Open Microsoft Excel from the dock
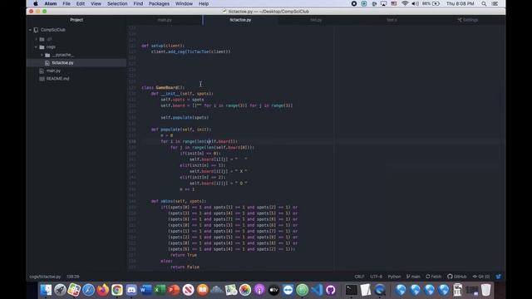Viewport: 532px width, 299px height. click(x=160, y=290)
